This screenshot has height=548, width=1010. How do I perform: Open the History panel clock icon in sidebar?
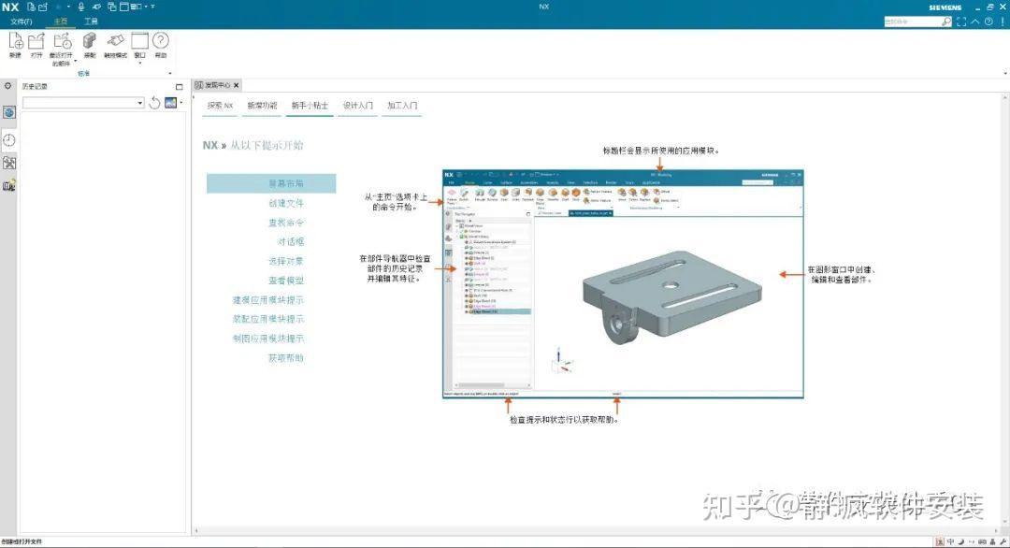(x=8, y=139)
